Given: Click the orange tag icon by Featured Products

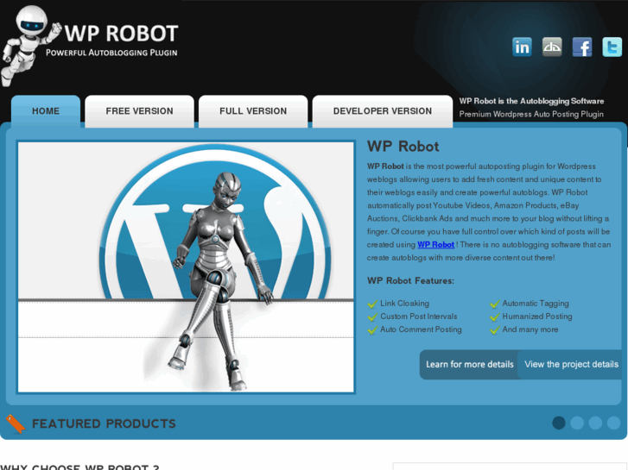Looking at the screenshot, I should point(16,424).
